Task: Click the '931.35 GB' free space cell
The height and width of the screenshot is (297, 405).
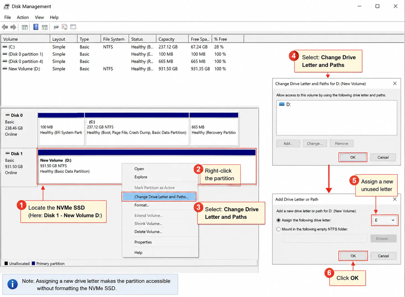Action: point(200,69)
